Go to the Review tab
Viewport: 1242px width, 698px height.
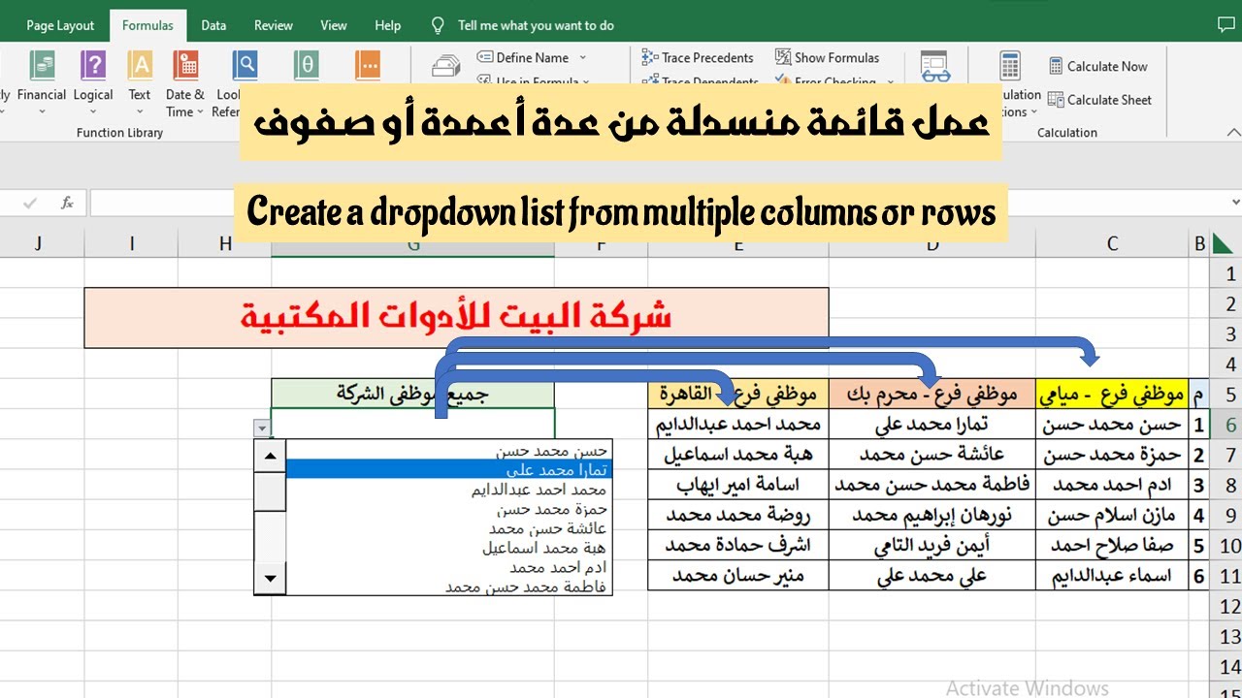(x=274, y=25)
